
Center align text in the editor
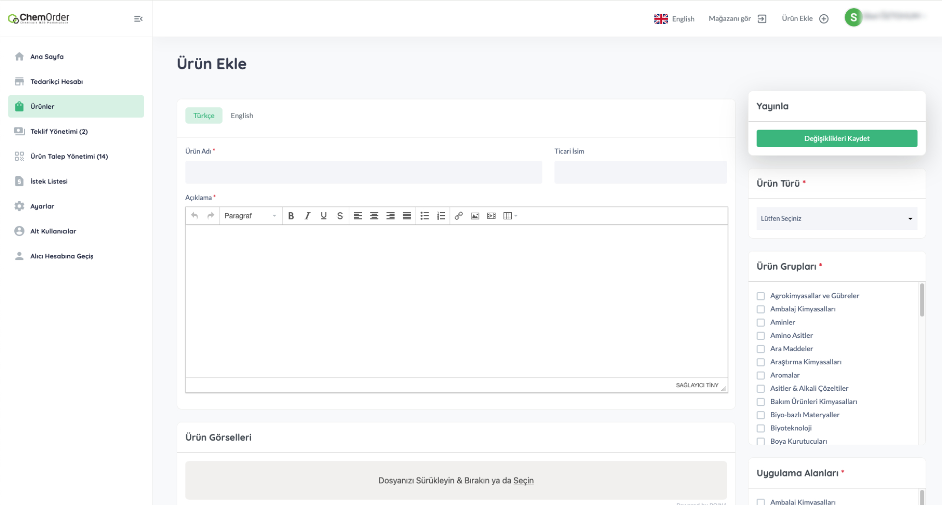point(374,216)
